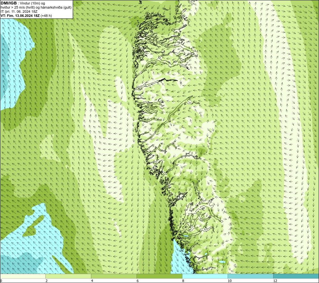This screenshot has height=283, width=319.
Task: Click valid time 'VT: Fim. 13.06.2024 18Z'
Action: 20,16
